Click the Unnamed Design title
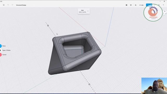The width and height of the screenshot is (167, 94). pos(21,5)
